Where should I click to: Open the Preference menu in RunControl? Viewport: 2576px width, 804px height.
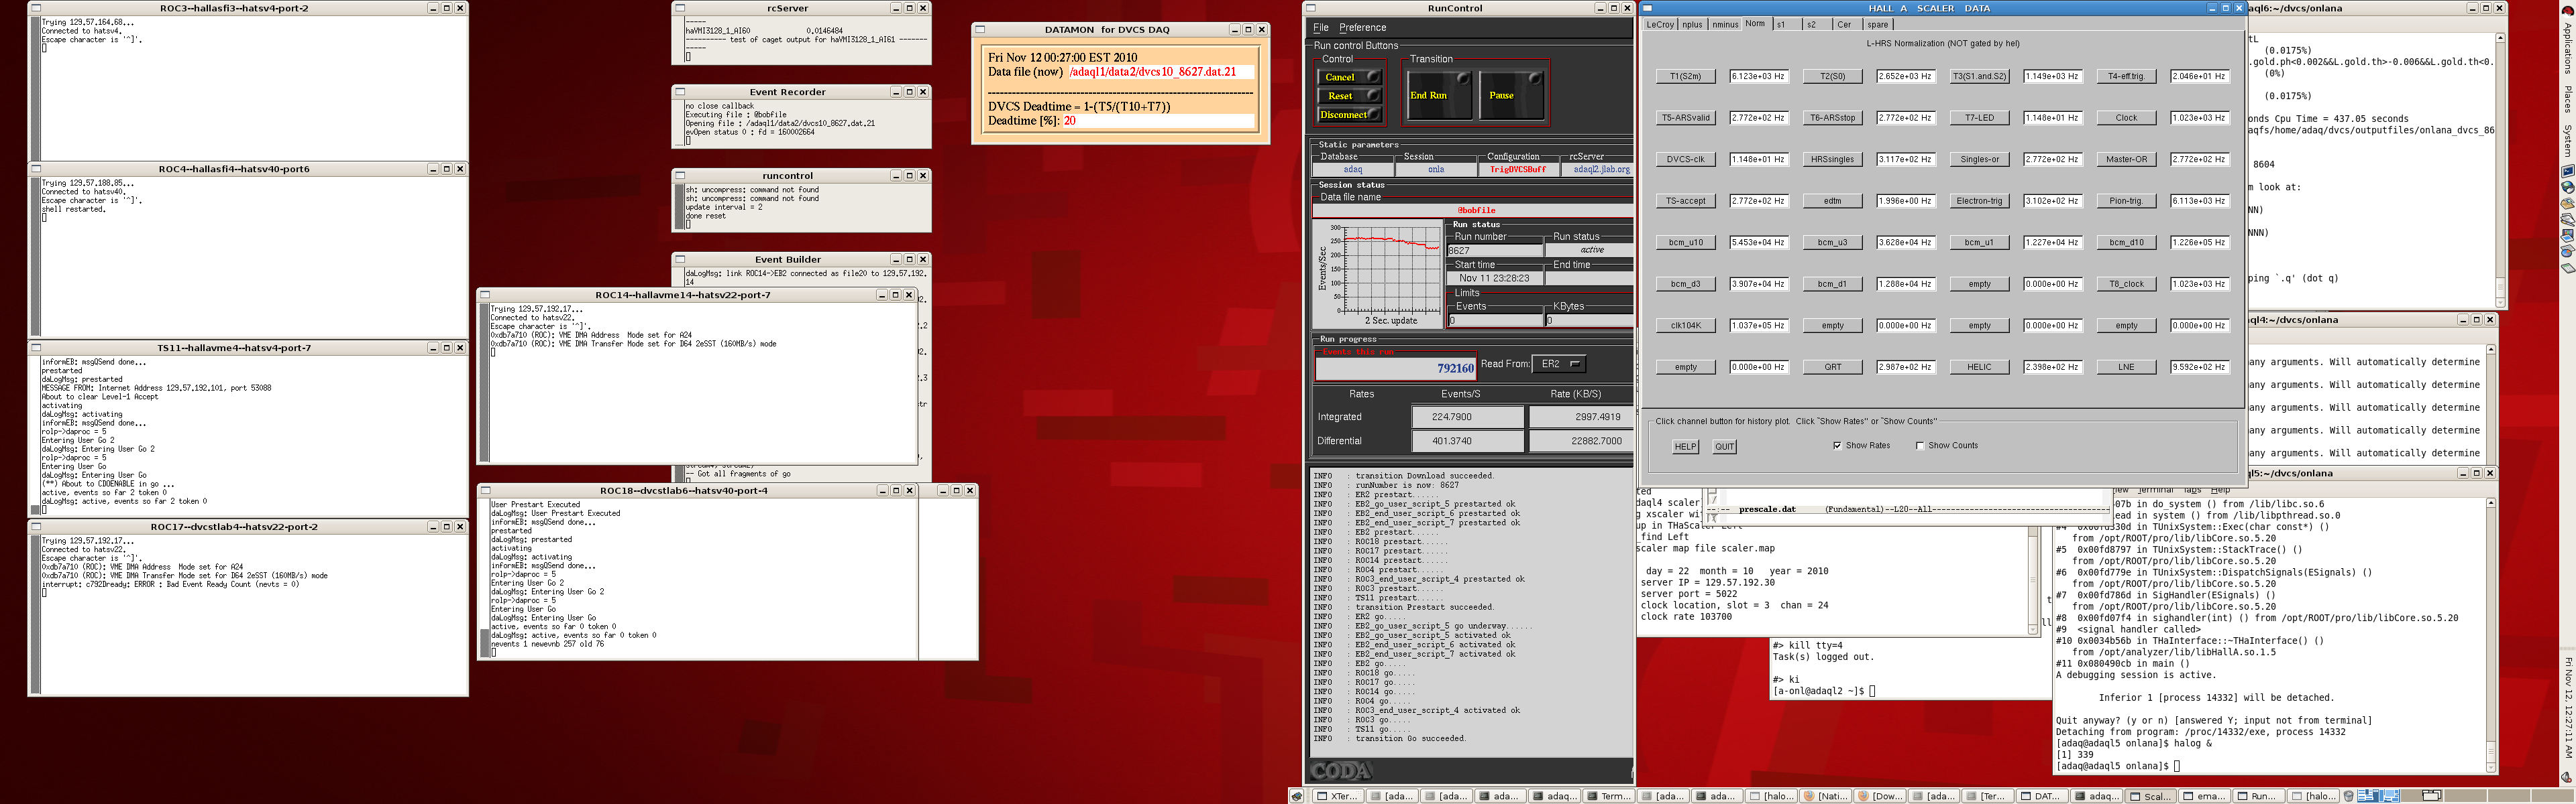point(1363,28)
